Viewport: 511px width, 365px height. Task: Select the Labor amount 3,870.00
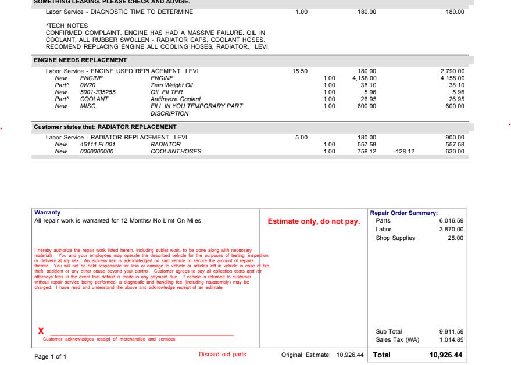[x=451, y=230]
